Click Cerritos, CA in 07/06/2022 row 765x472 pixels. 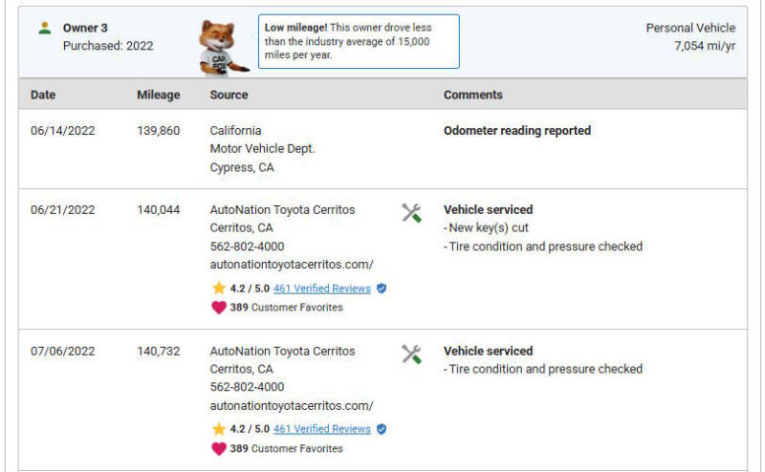pos(242,369)
